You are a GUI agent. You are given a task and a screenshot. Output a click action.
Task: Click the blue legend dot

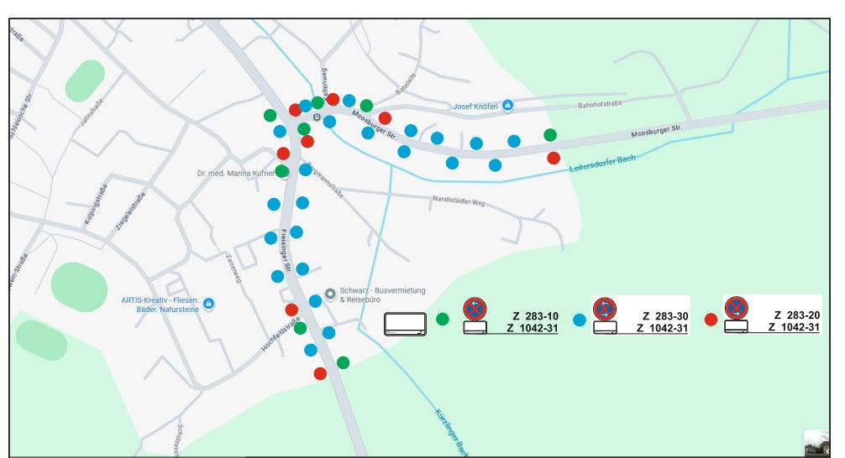click(580, 320)
